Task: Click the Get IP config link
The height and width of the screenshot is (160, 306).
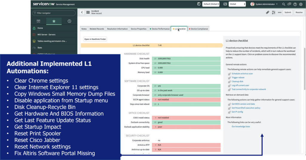Action: pos(237,112)
